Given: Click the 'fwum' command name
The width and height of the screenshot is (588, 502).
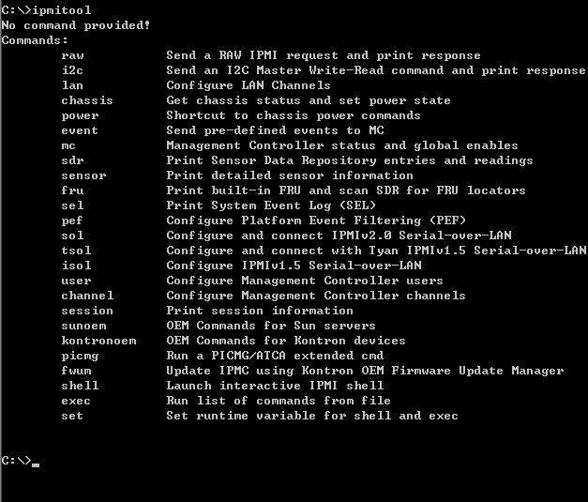Looking at the screenshot, I should [x=76, y=371].
